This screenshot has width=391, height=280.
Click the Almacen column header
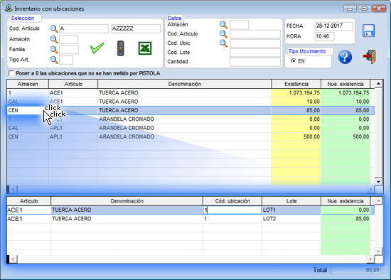(28, 84)
